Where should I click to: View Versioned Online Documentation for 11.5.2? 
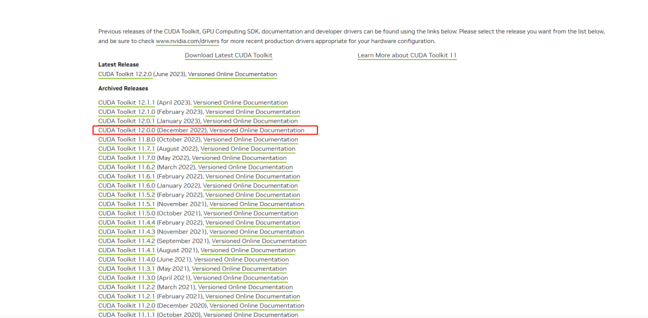(x=253, y=195)
